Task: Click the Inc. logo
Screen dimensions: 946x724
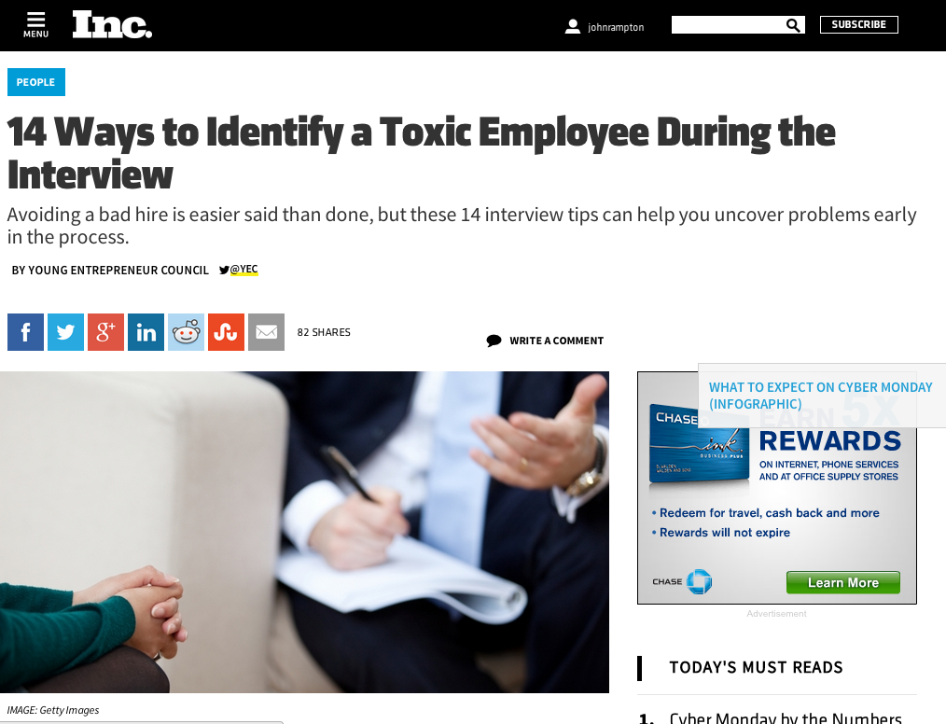Action: pos(112,25)
